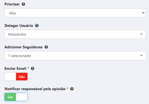Click the Delegar Usuário field label
Viewport: 149px width, 104px height.
[19, 26]
